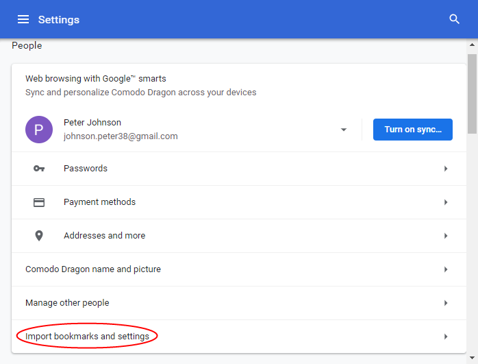Click the purple P profile avatar
The height and width of the screenshot is (364, 478).
39,130
